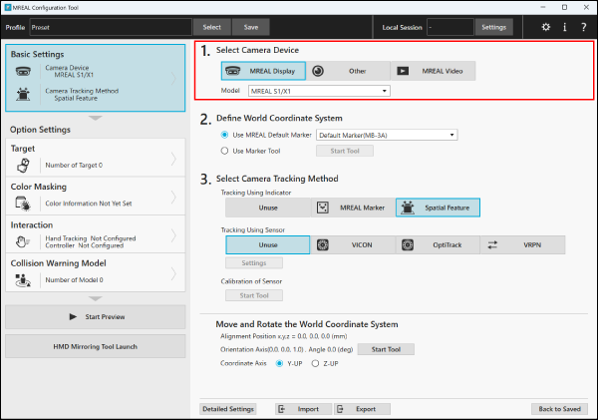
Task: Select VICON sensor tracking
Action: click(x=353, y=244)
